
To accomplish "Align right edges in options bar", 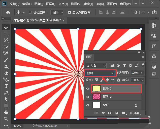I will coord(114,12).
